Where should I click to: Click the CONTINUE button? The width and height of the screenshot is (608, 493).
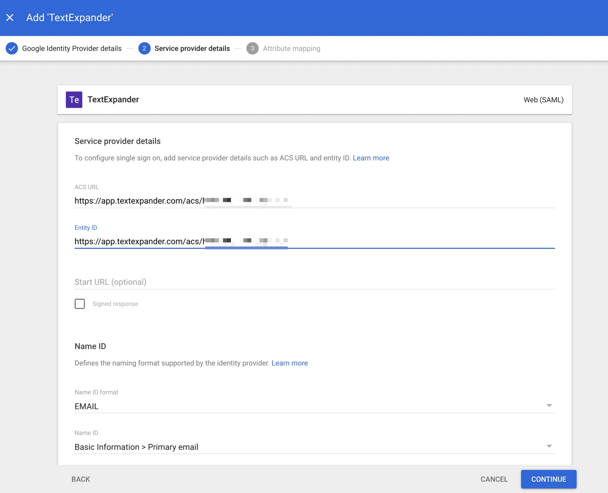[x=549, y=479]
